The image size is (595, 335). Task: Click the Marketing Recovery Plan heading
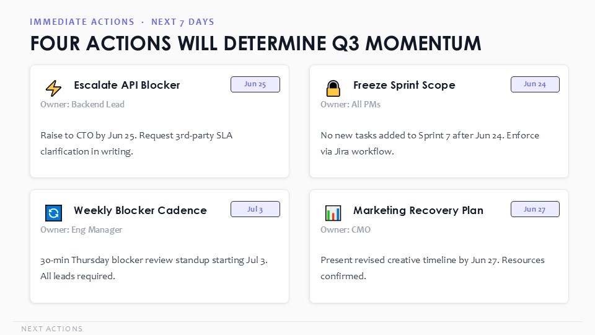[x=418, y=210]
